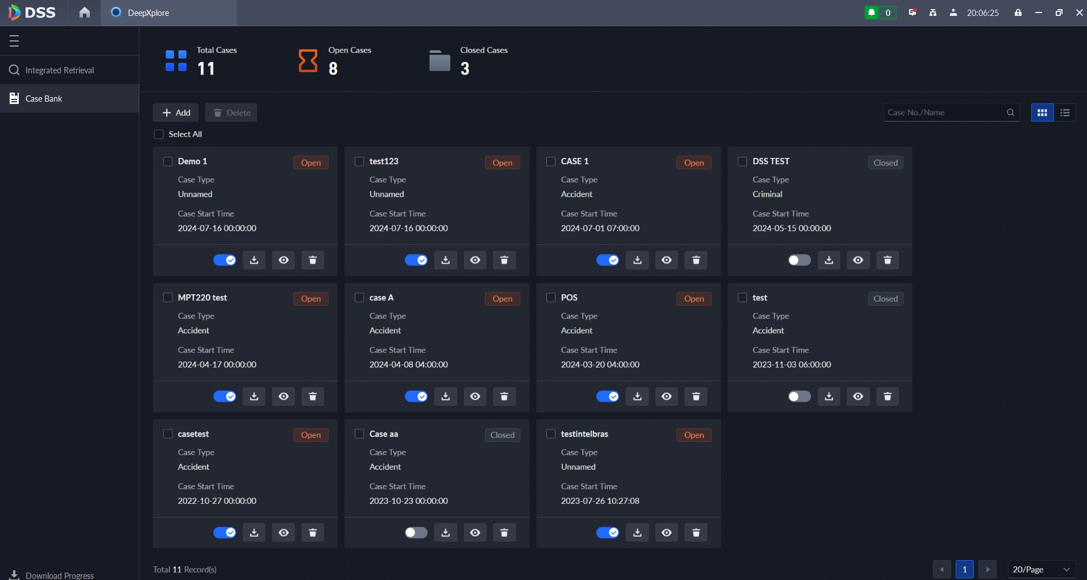Click the Add case button
Viewport: 1087px width, 580px height.
pyautogui.click(x=176, y=112)
